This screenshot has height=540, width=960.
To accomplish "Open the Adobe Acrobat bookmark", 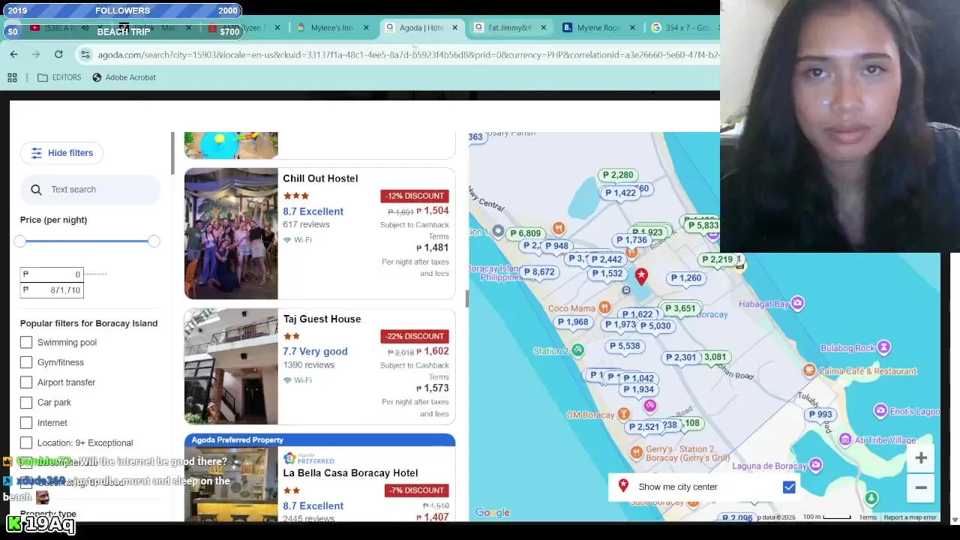I will coord(124,77).
